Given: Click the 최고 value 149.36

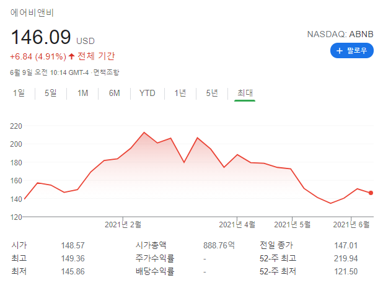Looking at the screenshot, I should [73, 258].
